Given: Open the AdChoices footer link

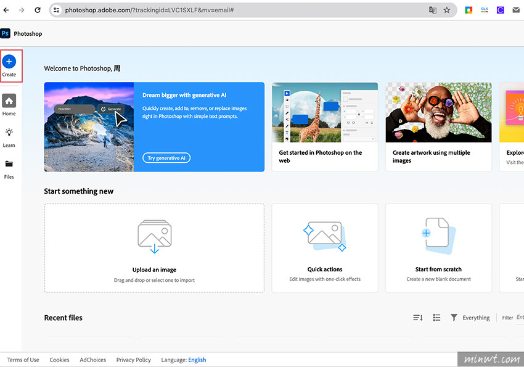Looking at the screenshot, I should point(92,360).
